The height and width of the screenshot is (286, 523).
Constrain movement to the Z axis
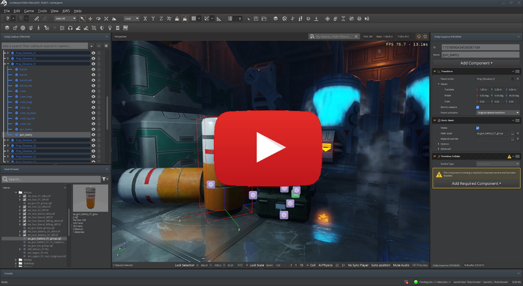point(161,18)
